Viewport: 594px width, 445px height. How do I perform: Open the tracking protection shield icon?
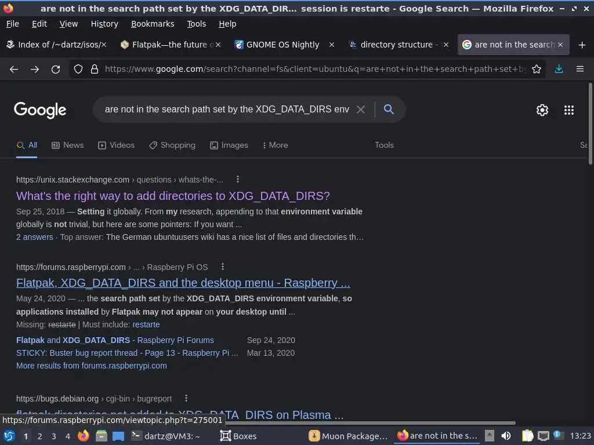[x=78, y=70]
